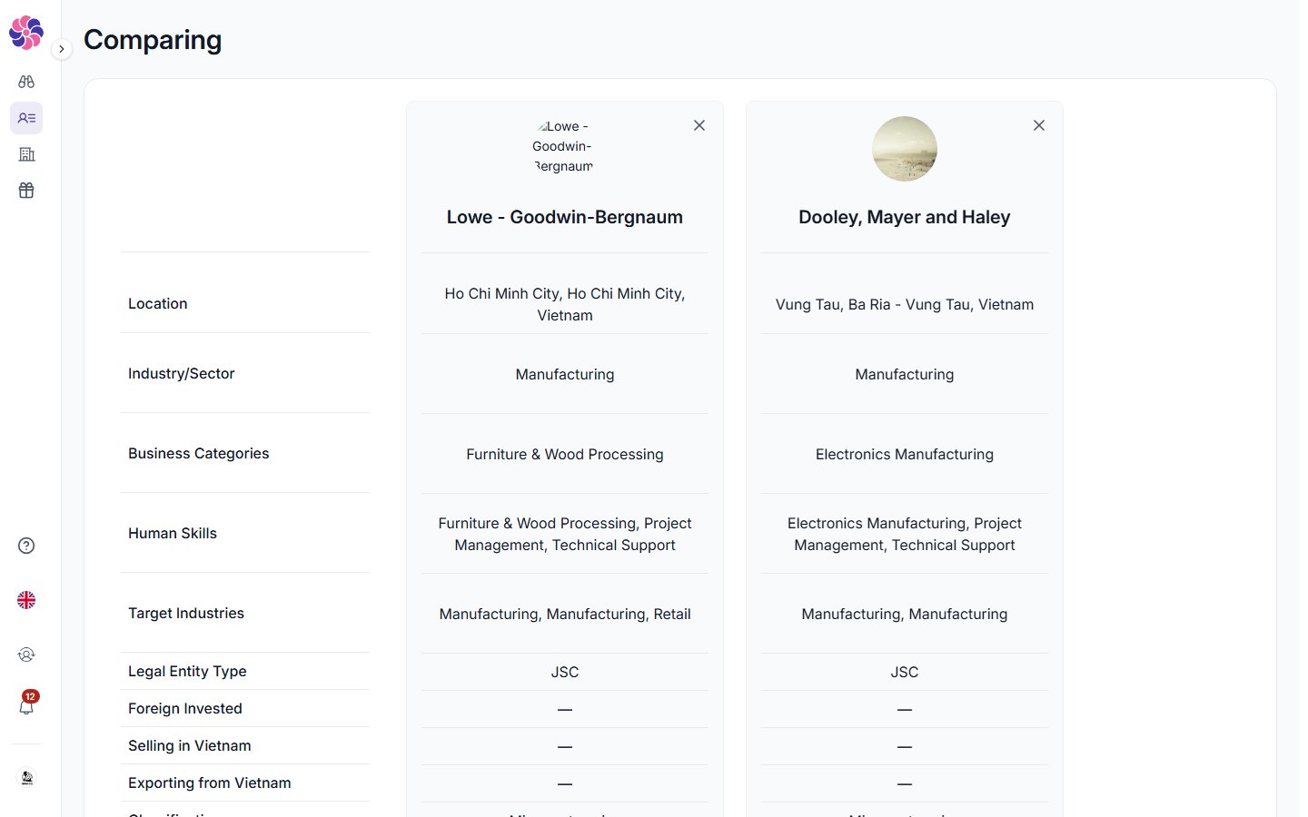Screen dimensions: 1308x817
Task: Change language using the UK flag icon
Action: pos(26,600)
